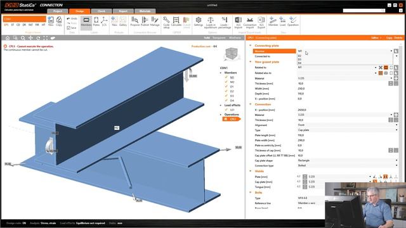Open the Connection type Bolted dropdown
The height and width of the screenshot is (228, 406).
point(396,165)
